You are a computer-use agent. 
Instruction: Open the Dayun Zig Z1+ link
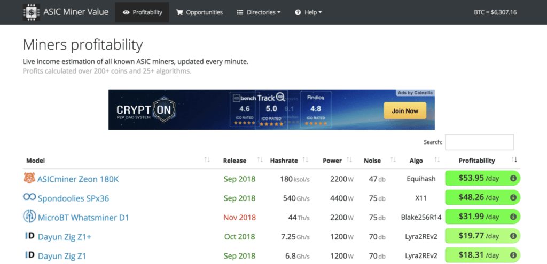click(65, 237)
